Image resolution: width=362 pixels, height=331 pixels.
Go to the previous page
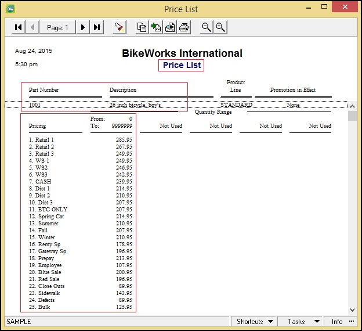pos(32,27)
